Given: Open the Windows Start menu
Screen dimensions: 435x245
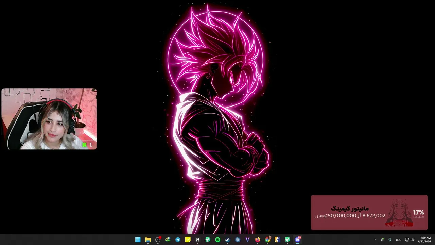Looking at the screenshot, I should [138, 240].
